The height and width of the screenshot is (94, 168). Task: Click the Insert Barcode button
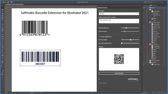(119, 73)
